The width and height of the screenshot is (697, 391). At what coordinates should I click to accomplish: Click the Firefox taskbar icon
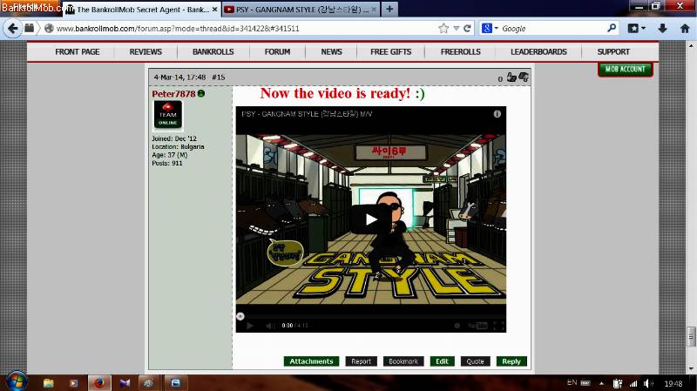[99, 382]
